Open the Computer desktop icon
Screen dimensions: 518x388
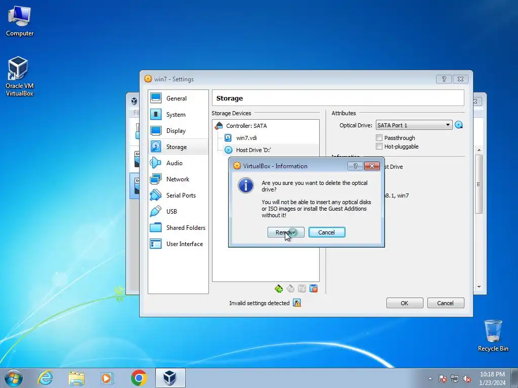(x=20, y=21)
